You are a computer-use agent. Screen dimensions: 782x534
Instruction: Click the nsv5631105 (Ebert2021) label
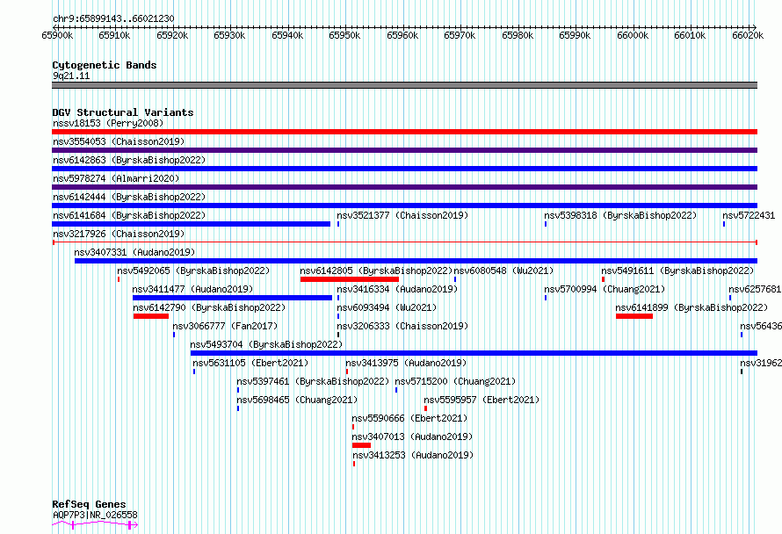[250, 363]
